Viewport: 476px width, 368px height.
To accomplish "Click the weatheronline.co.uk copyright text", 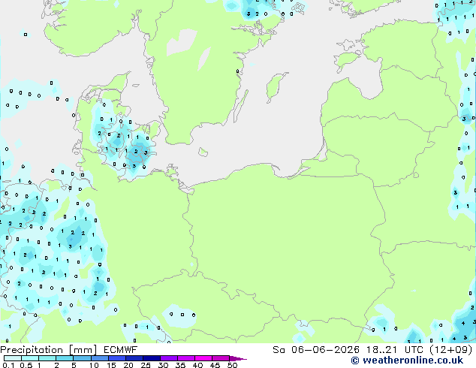I will tap(407, 360).
